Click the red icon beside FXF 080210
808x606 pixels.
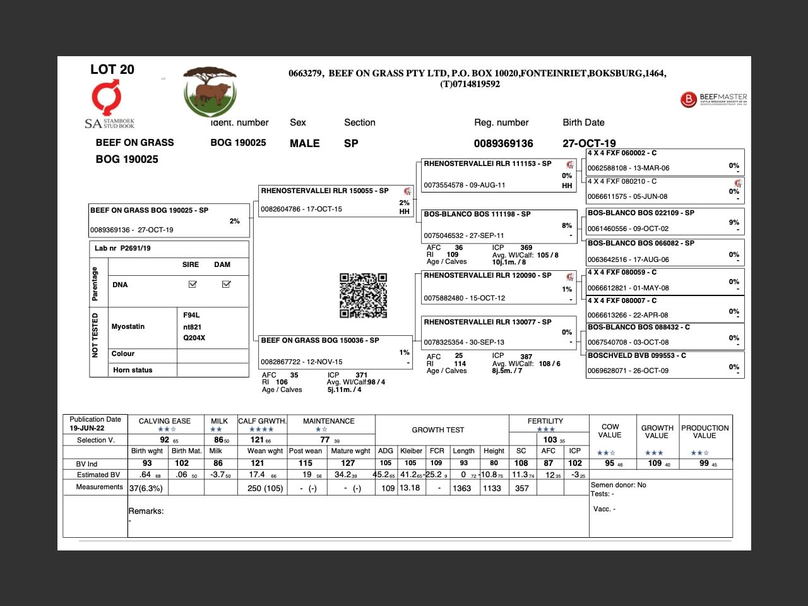click(x=737, y=182)
